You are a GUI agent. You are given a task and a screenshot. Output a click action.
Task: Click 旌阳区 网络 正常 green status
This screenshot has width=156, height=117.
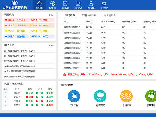coord(29,93)
